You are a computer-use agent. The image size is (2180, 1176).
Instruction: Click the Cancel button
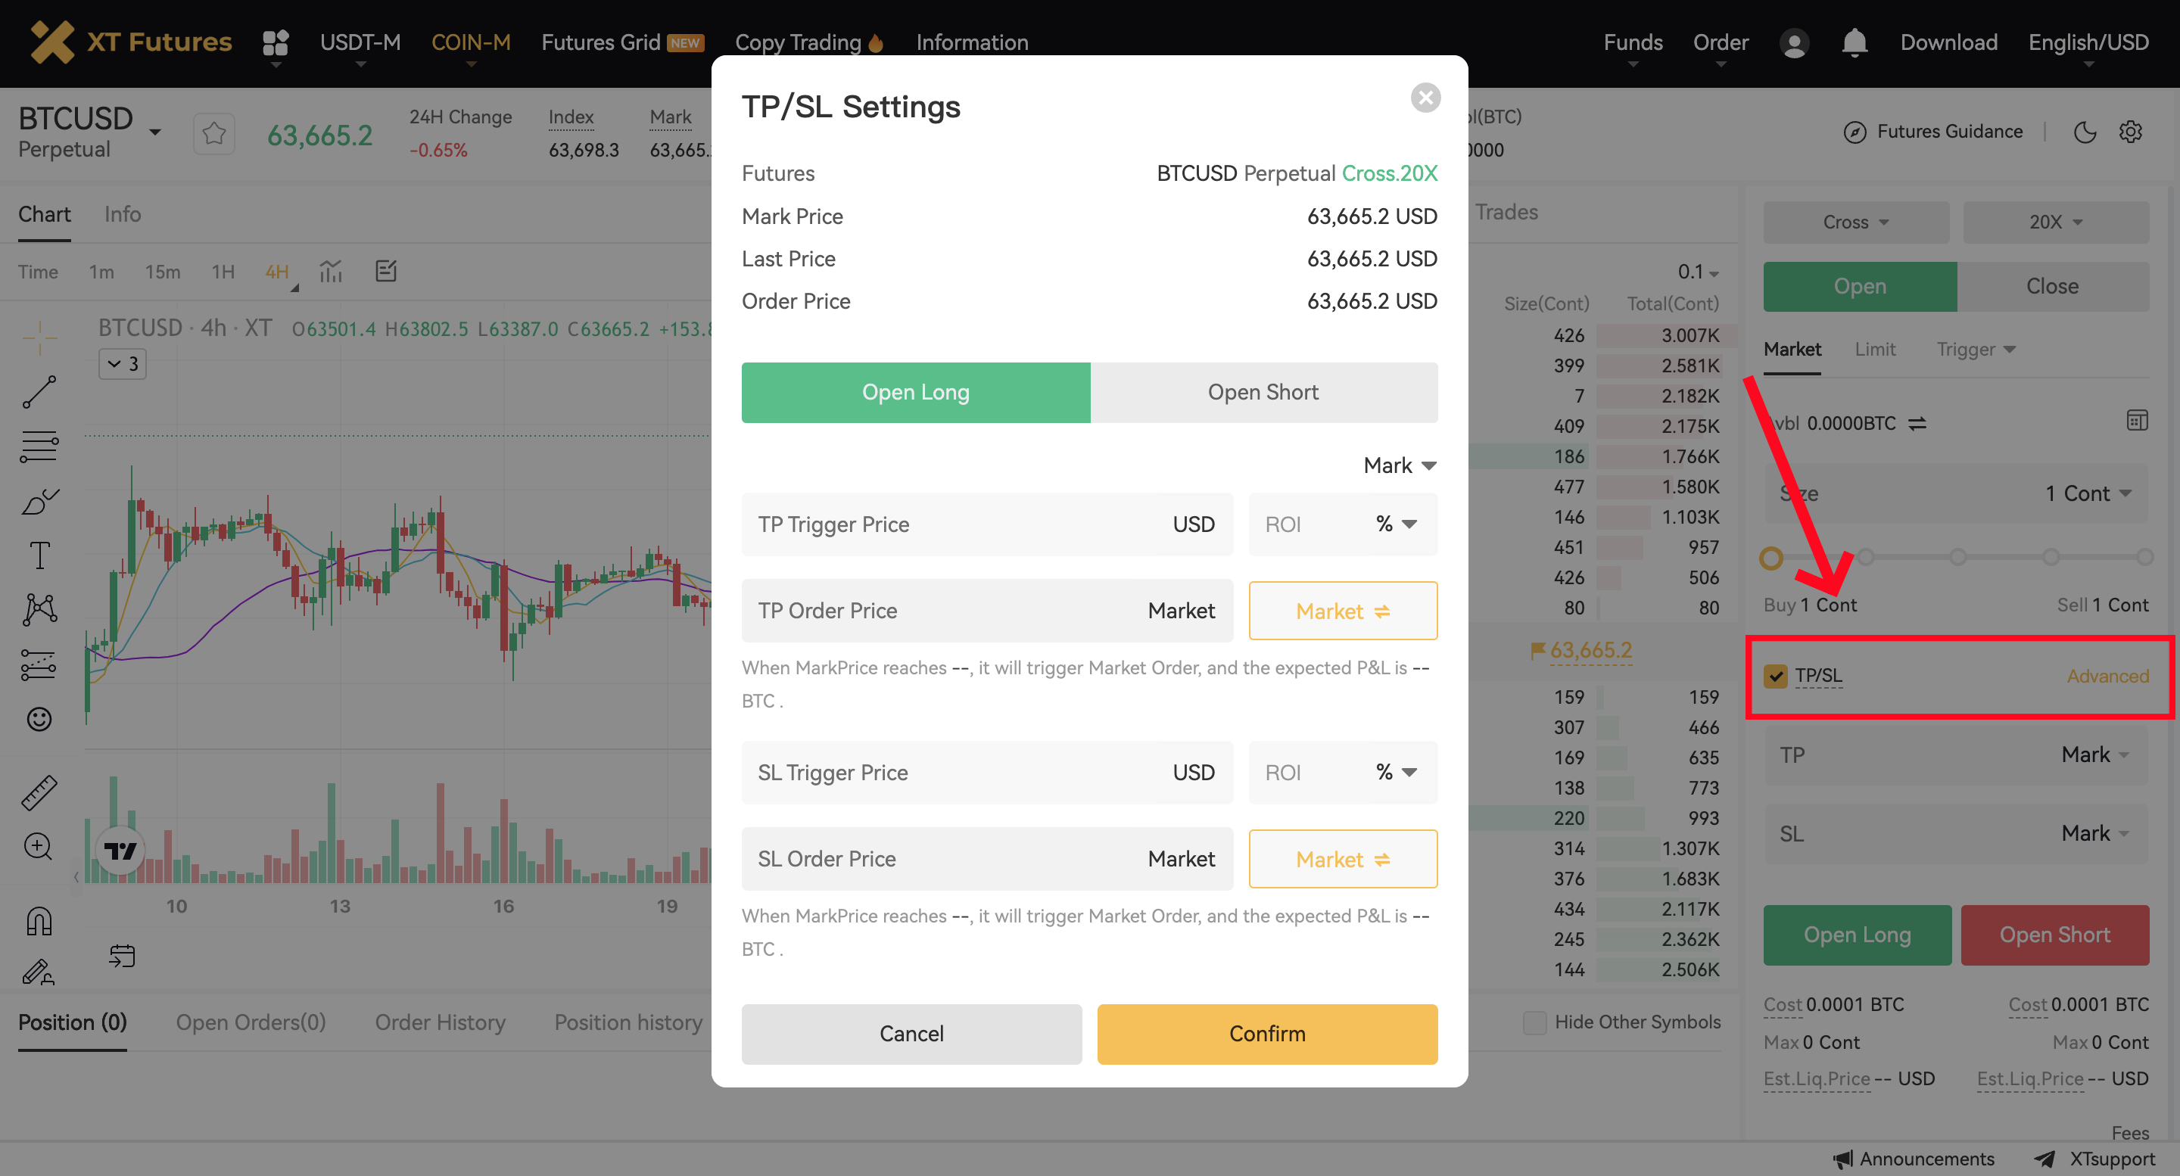(x=911, y=1034)
